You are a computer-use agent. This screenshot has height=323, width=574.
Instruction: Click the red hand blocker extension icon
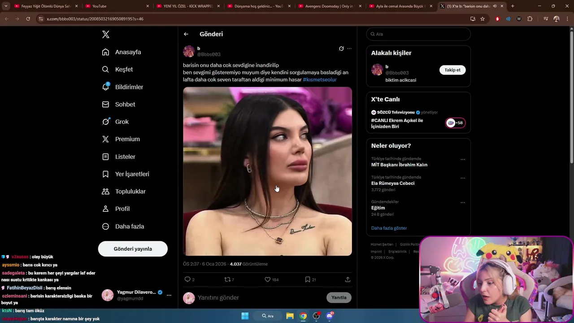click(x=497, y=19)
